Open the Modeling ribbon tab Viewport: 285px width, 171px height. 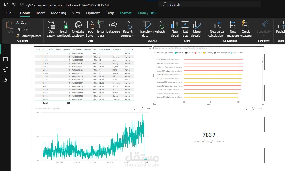pos(59,13)
